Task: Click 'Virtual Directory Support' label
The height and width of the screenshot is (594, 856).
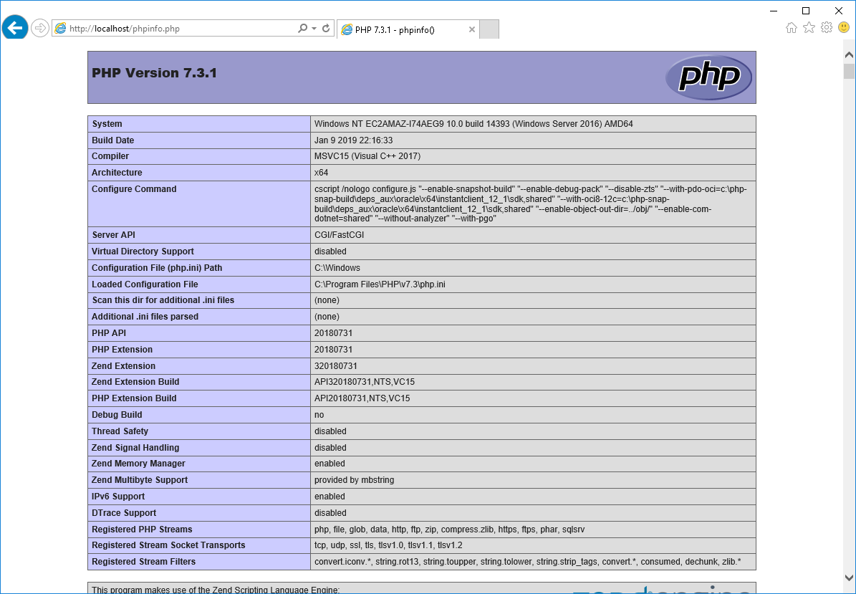Action: coord(143,251)
